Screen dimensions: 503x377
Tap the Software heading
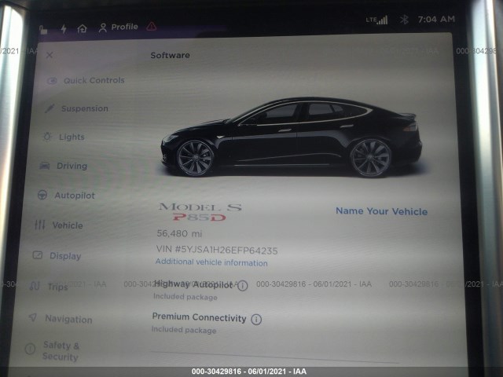[x=170, y=55]
